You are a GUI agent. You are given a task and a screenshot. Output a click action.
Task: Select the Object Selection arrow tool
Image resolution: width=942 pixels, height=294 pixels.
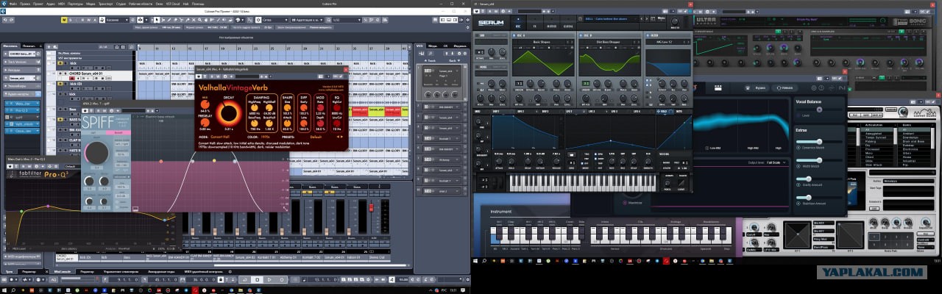click(157, 20)
